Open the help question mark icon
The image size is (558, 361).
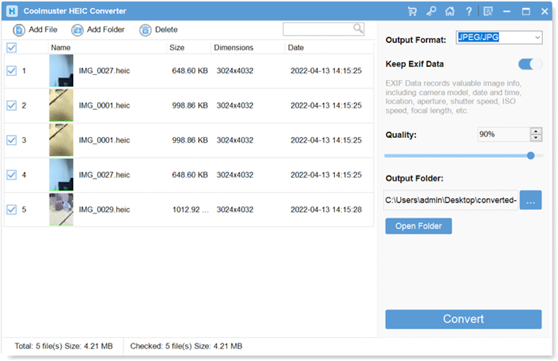click(x=469, y=11)
